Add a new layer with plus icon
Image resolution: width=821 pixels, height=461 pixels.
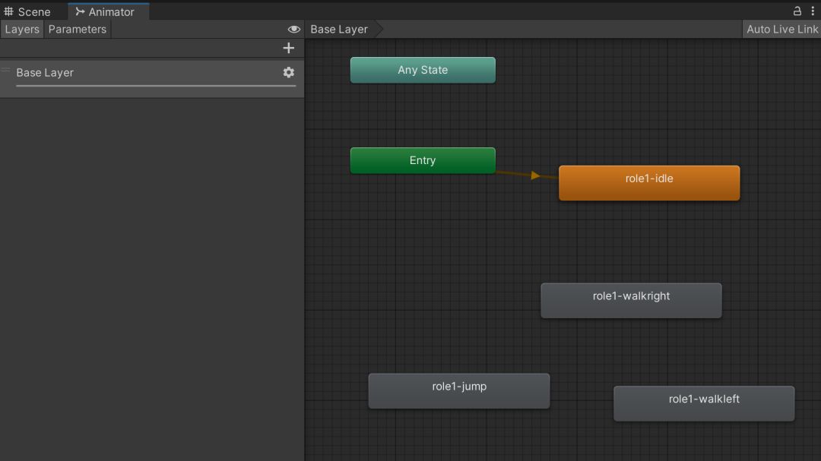(288, 48)
